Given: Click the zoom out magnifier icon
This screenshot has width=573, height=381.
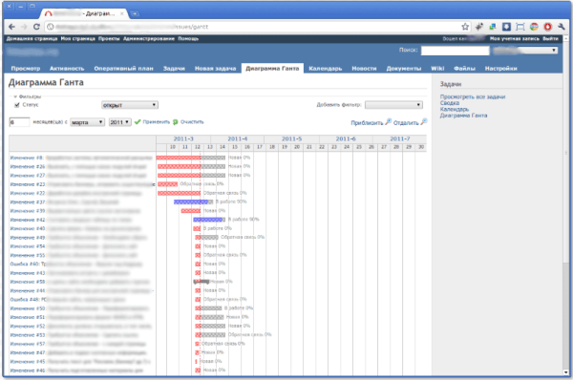Looking at the screenshot, I should click(x=423, y=121).
